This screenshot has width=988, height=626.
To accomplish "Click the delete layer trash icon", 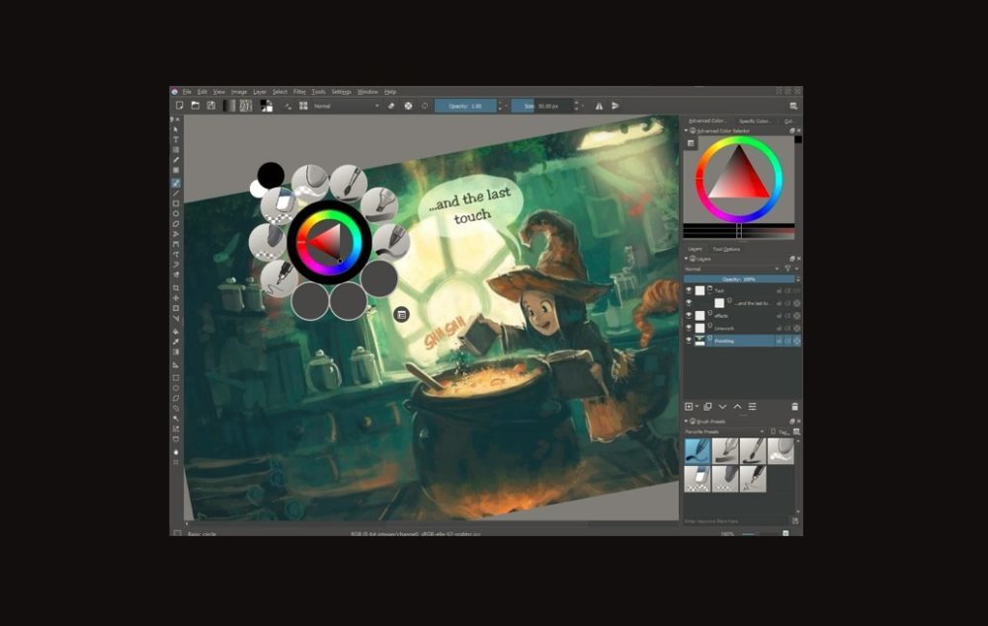I will click(794, 406).
